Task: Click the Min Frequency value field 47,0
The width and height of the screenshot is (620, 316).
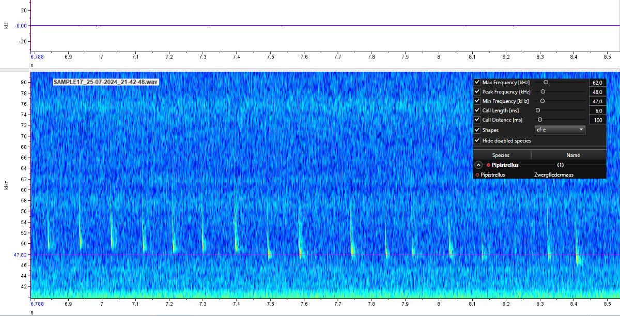Action: click(x=597, y=101)
